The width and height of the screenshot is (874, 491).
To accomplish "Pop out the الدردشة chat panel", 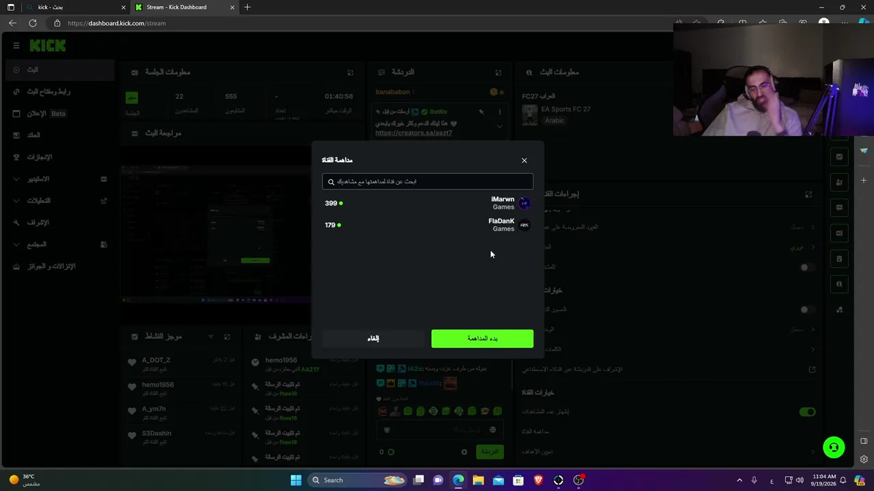I will (498, 72).
